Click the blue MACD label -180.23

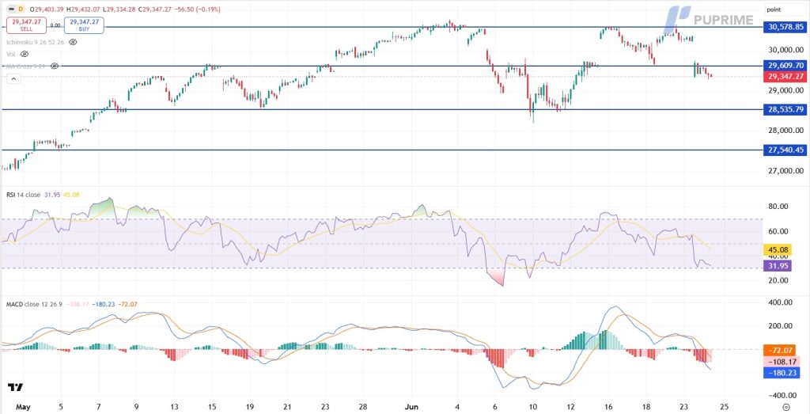[782, 372]
